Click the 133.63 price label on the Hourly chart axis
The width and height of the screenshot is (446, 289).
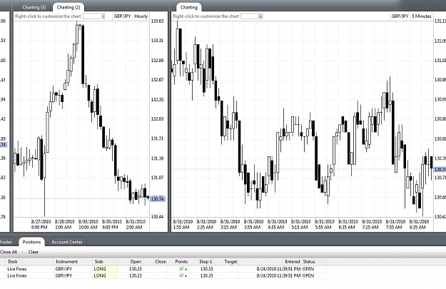157,21
